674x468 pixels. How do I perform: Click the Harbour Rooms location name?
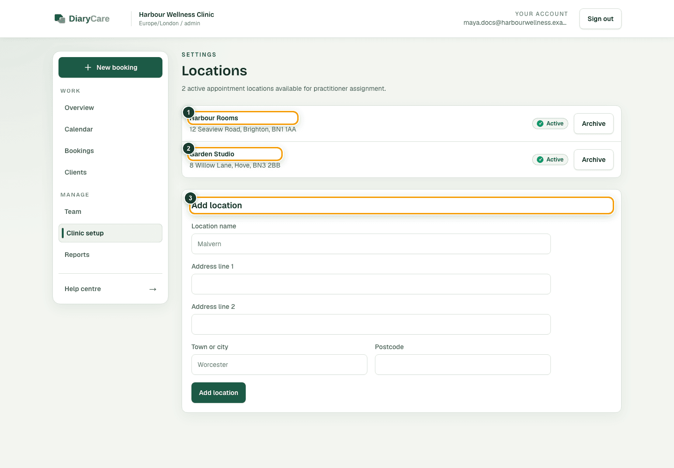tap(214, 118)
